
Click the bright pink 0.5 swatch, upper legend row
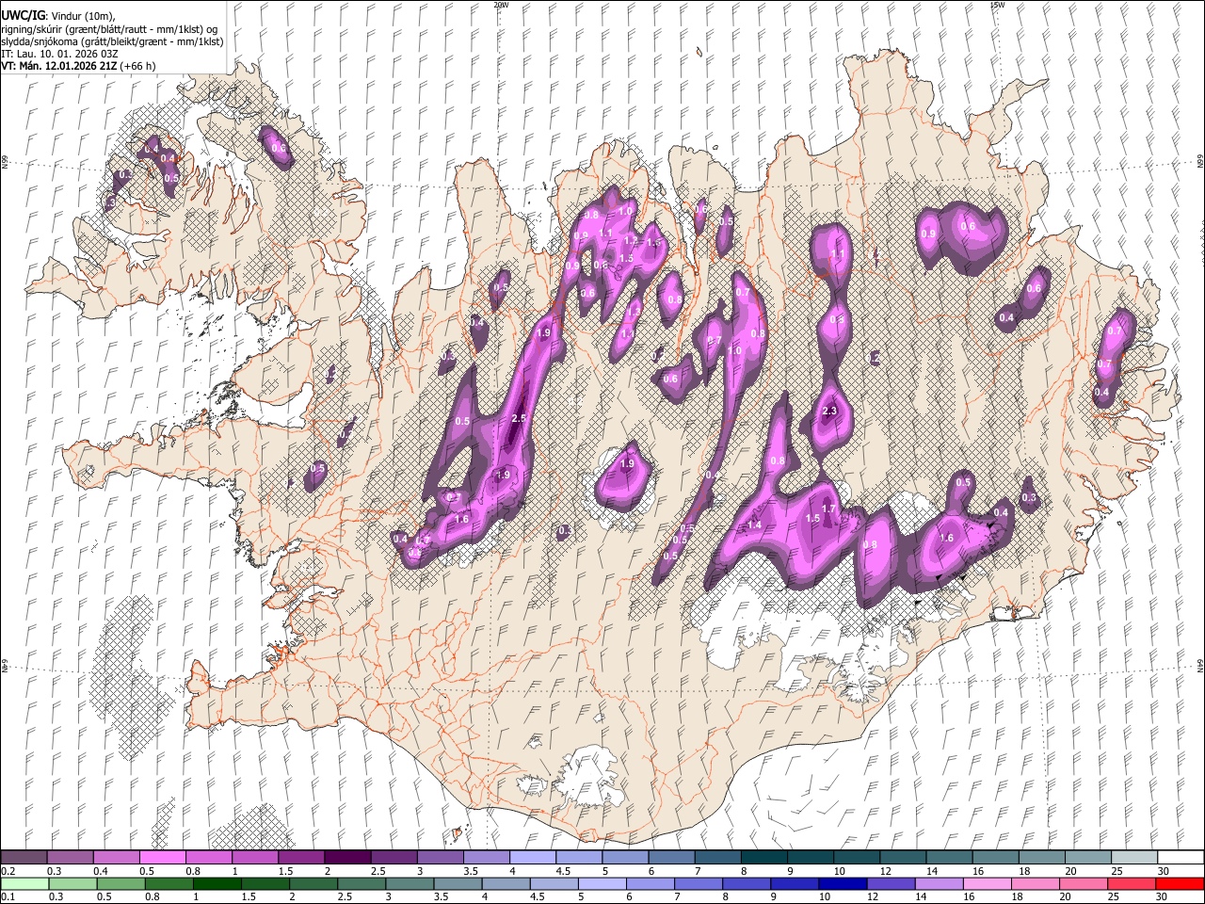coord(162,858)
